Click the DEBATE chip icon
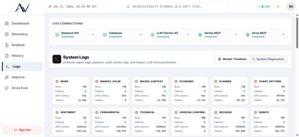The width and height of the screenshot is (299, 137). [x=255, y=112]
